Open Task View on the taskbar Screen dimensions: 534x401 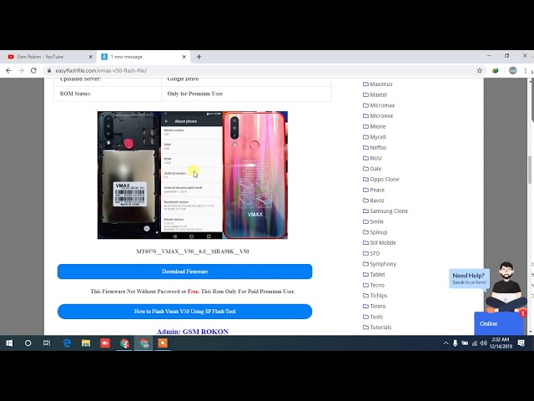click(x=47, y=343)
